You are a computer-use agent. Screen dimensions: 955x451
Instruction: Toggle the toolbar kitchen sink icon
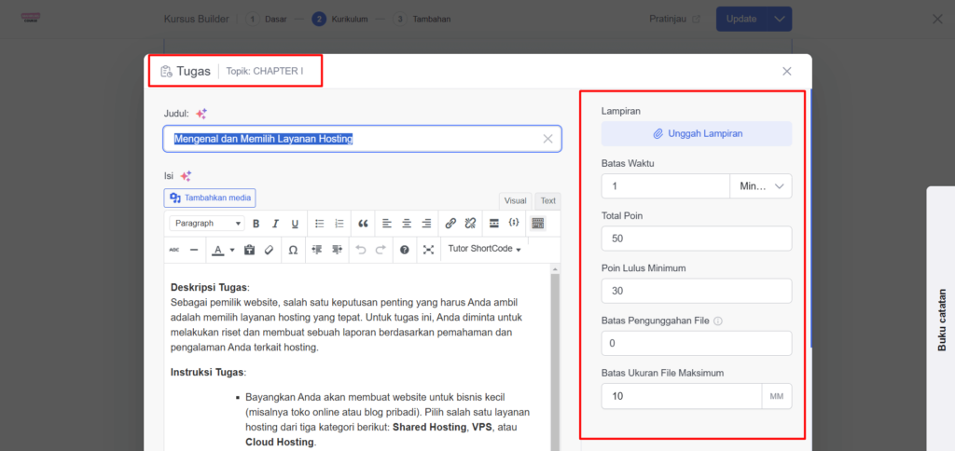click(x=536, y=224)
